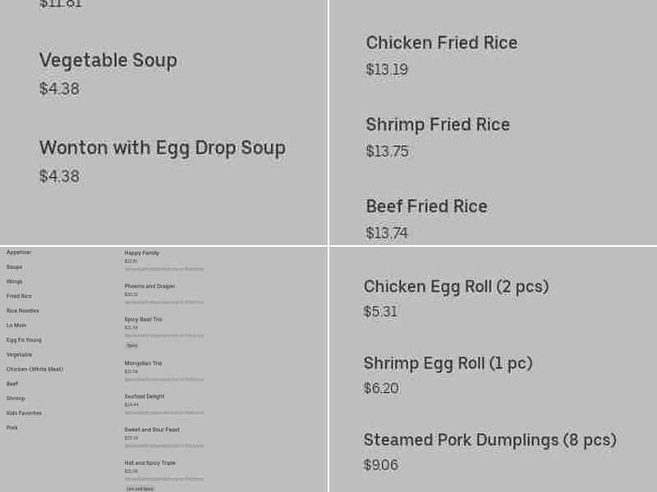
Task: Click the Spicy tag under Spicy Basil Trio
Action: point(132,345)
